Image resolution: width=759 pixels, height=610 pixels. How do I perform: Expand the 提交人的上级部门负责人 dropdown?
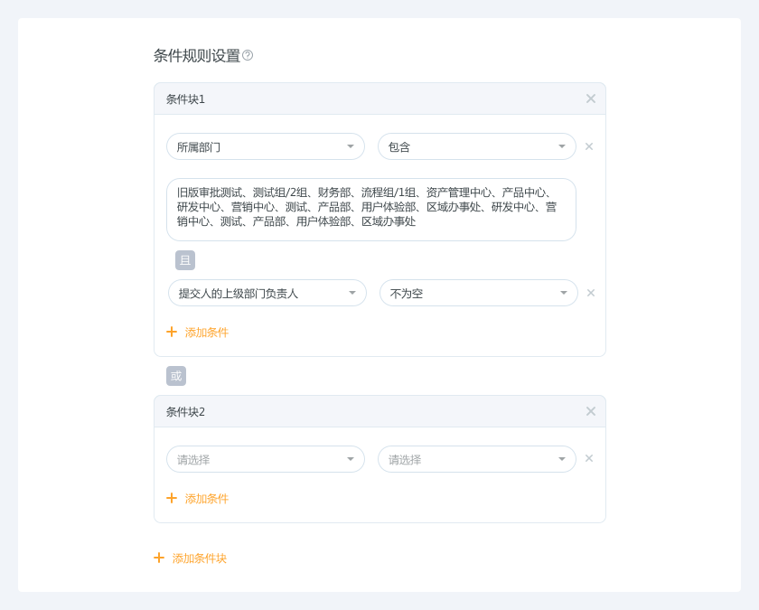[267, 293]
